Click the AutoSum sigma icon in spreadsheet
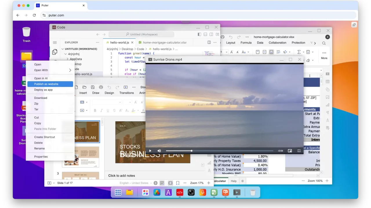The height and width of the screenshot is (208, 371). click(x=299, y=52)
